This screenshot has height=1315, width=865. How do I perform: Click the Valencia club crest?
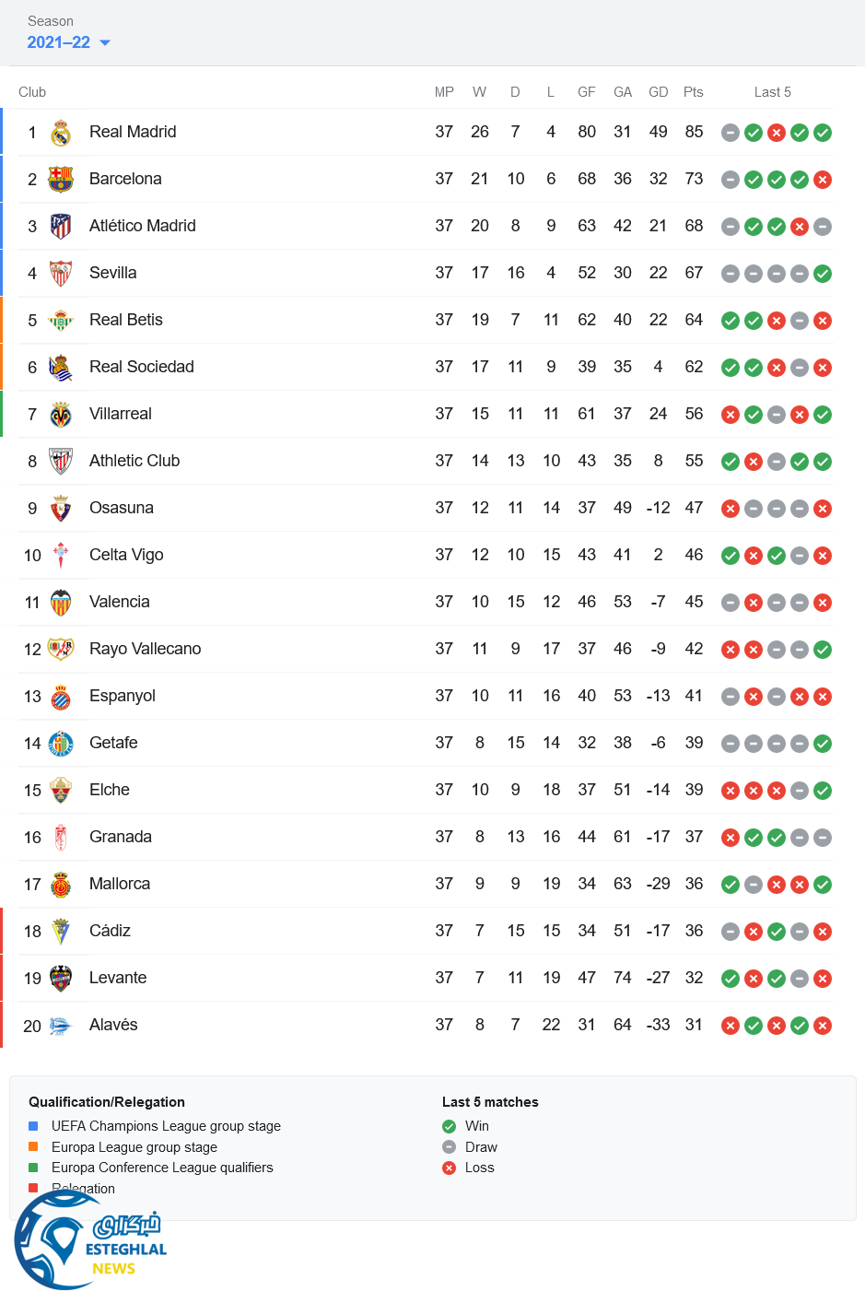[x=61, y=603]
